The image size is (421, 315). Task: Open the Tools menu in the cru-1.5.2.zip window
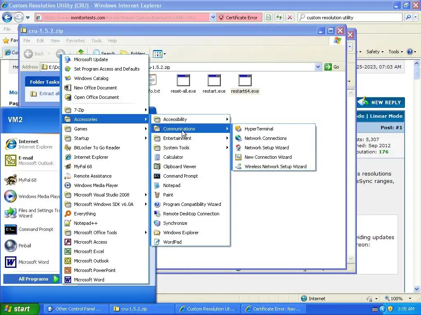click(96, 41)
